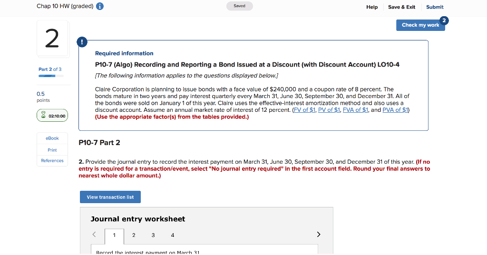This screenshot has width=487, height=255.
Task: Click the question number 2 box
Action: tap(52, 39)
